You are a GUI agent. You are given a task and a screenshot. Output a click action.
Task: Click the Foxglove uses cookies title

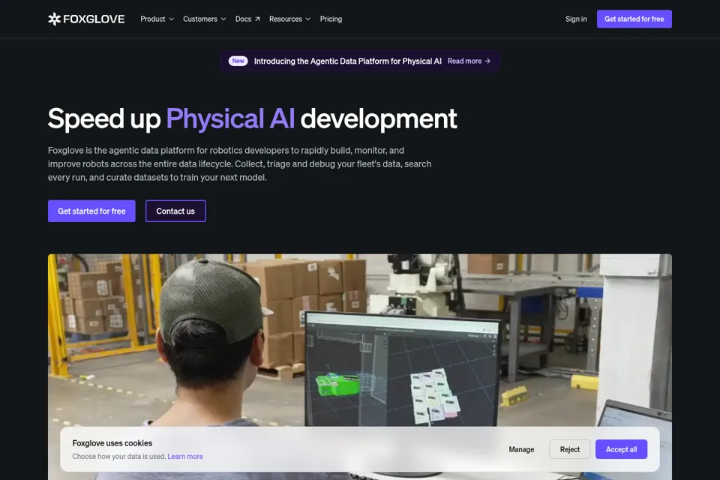click(x=112, y=443)
